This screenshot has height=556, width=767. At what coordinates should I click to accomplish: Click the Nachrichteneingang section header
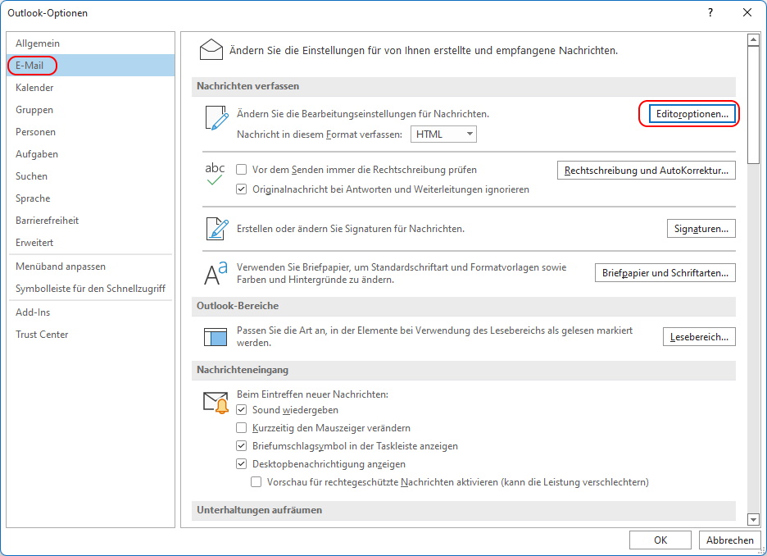[463, 370]
